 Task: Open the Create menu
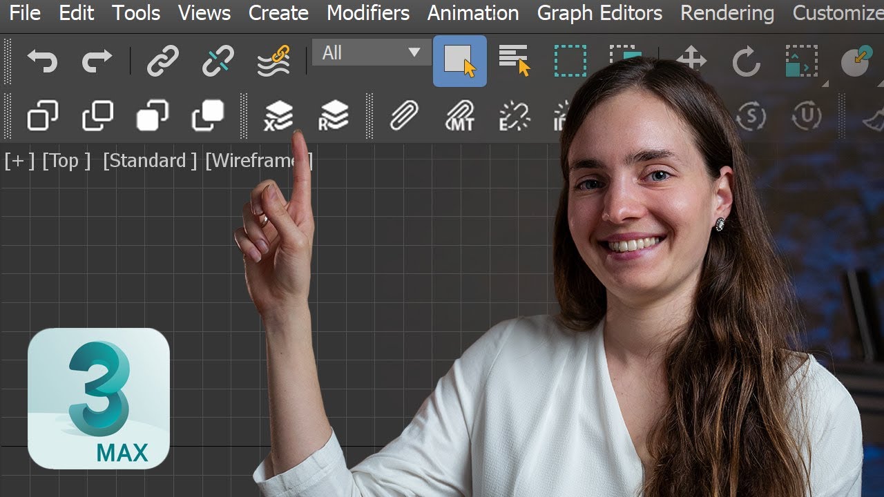click(x=278, y=13)
